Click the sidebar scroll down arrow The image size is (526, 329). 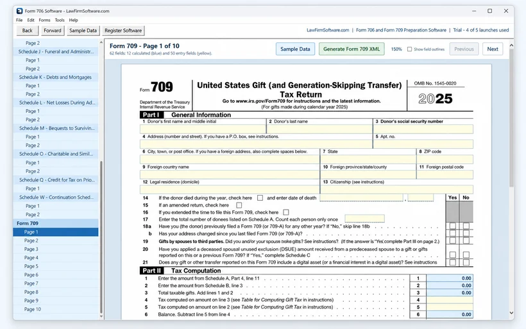coord(101,316)
